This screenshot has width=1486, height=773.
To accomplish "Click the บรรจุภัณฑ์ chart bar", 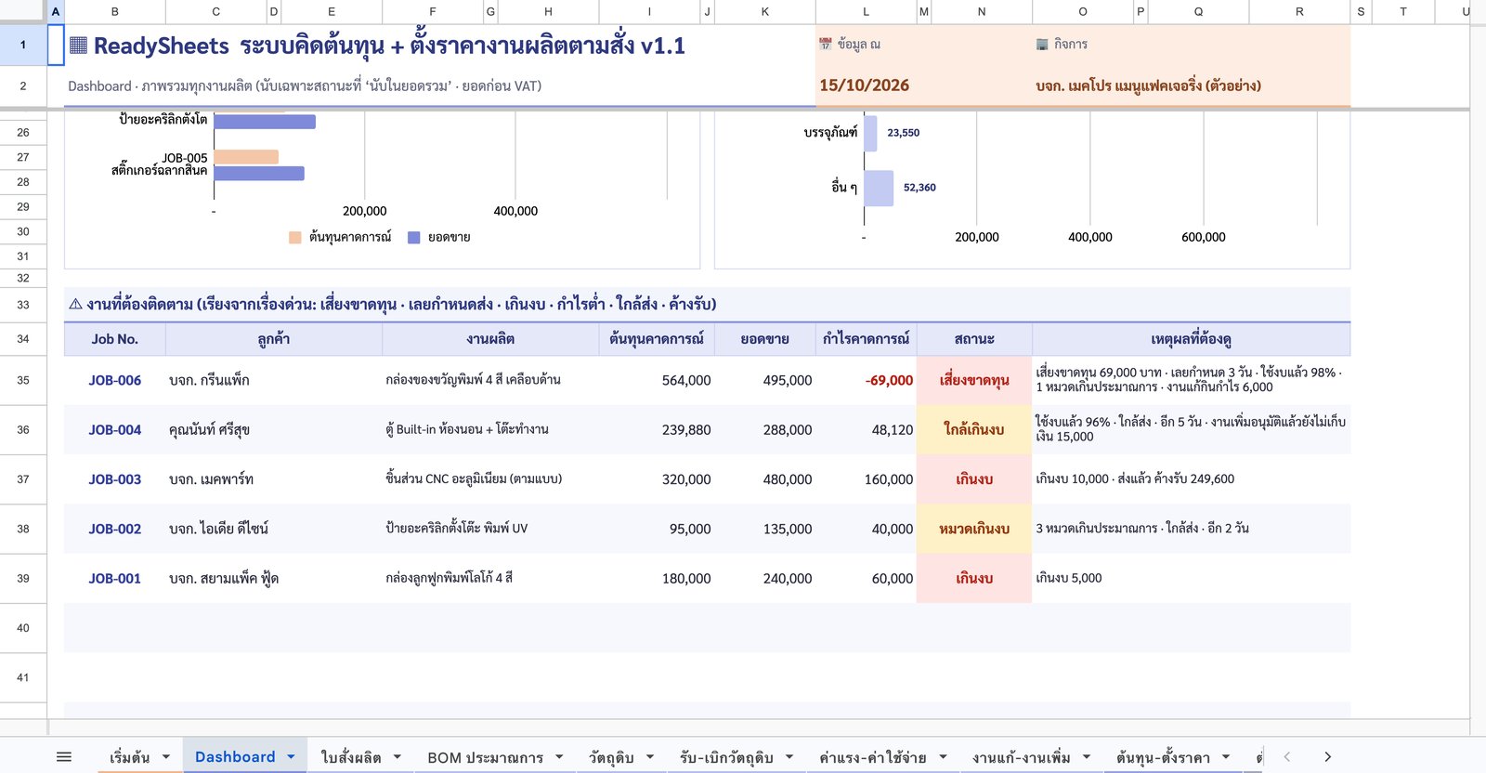I will tap(870, 133).
